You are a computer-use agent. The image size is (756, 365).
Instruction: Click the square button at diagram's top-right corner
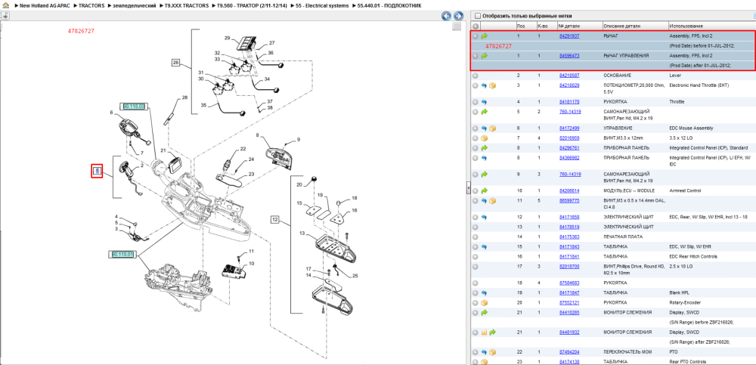click(x=457, y=27)
